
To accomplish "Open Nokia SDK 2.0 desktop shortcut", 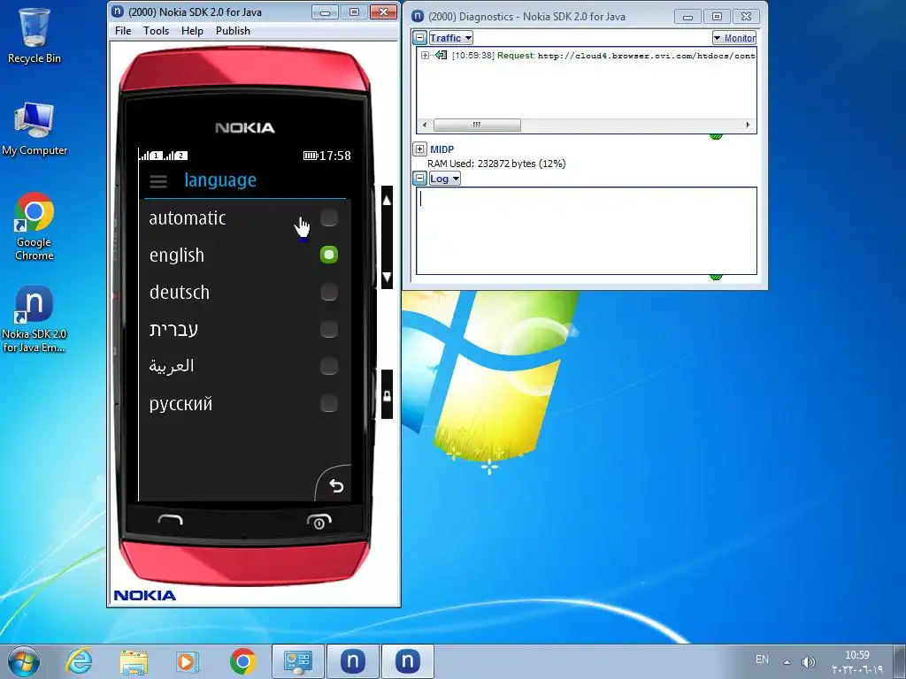I will 35,318.
